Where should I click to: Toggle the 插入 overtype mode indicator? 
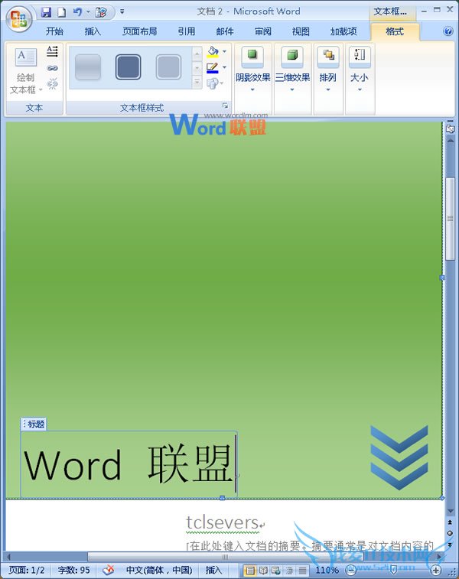(213, 570)
